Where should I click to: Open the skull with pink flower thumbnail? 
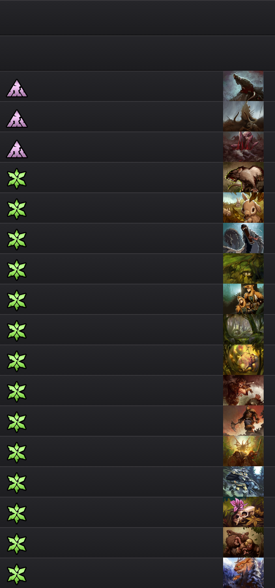[x=243, y=512]
